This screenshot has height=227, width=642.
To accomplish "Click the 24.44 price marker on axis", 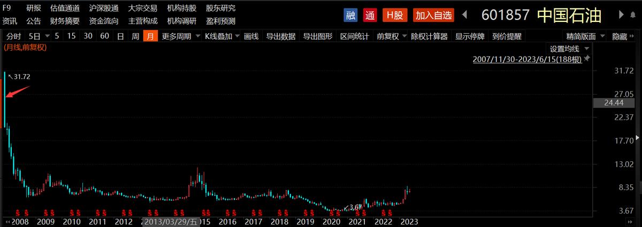I will pos(614,103).
